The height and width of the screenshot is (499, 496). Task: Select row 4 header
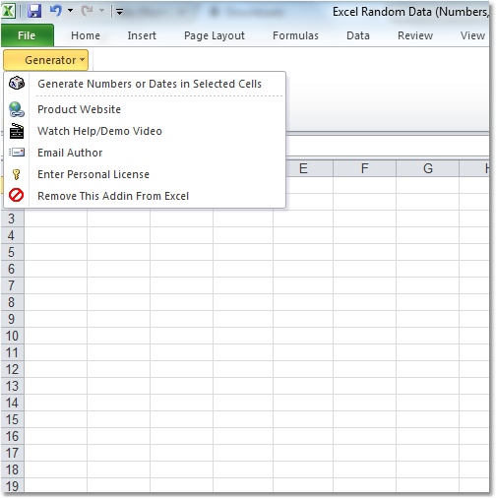[x=12, y=235]
